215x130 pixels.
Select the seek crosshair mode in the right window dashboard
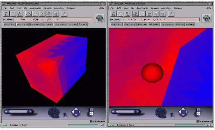tap(198, 113)
